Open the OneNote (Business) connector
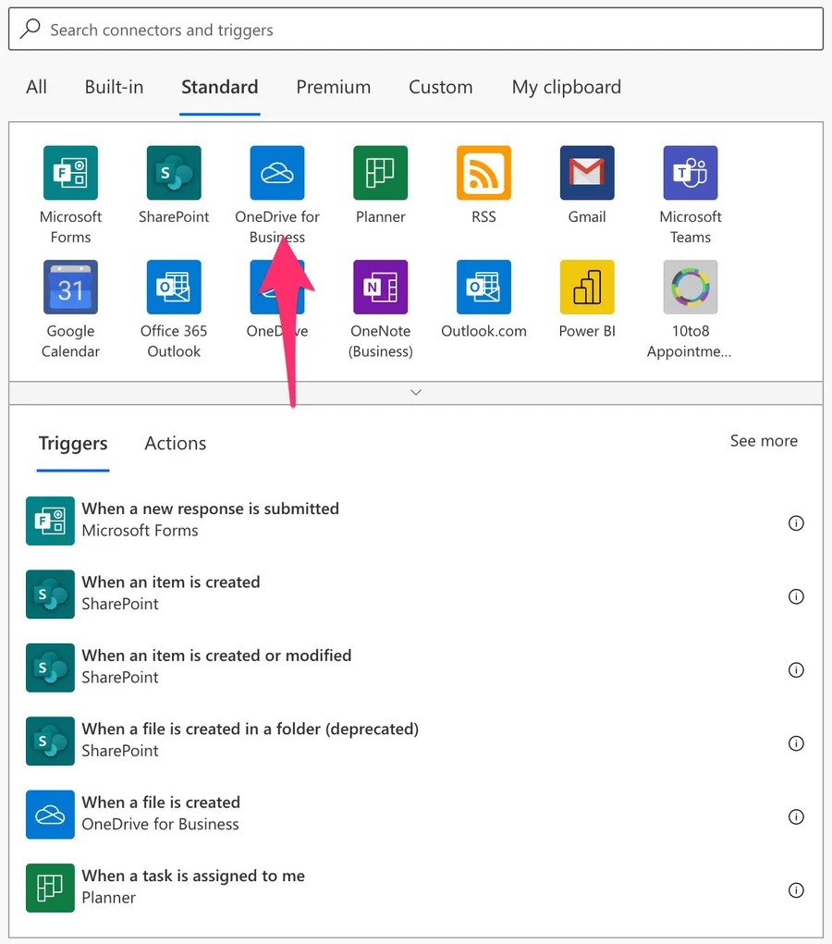The image size is (832, 944). tap(380, 288)
